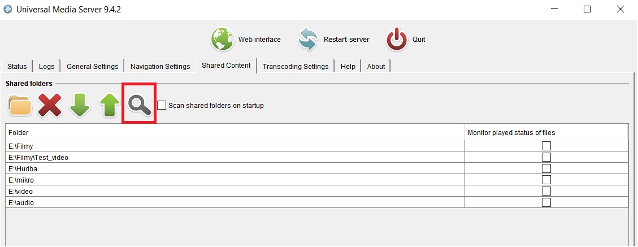This screenshot has height=247, width=638.
Task: Open the Web interface globe icon
Action: point(223,39)
